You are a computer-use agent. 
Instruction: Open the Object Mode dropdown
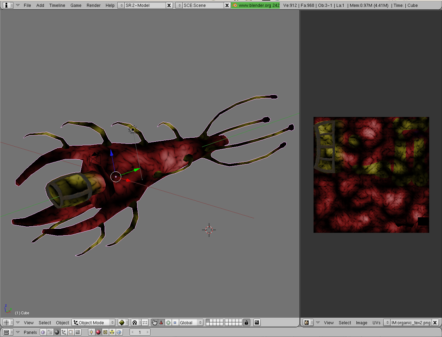click(94, 323)
